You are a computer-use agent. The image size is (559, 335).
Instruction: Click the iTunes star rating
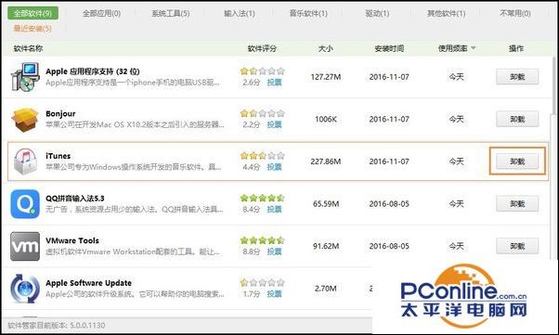[262, 156]
